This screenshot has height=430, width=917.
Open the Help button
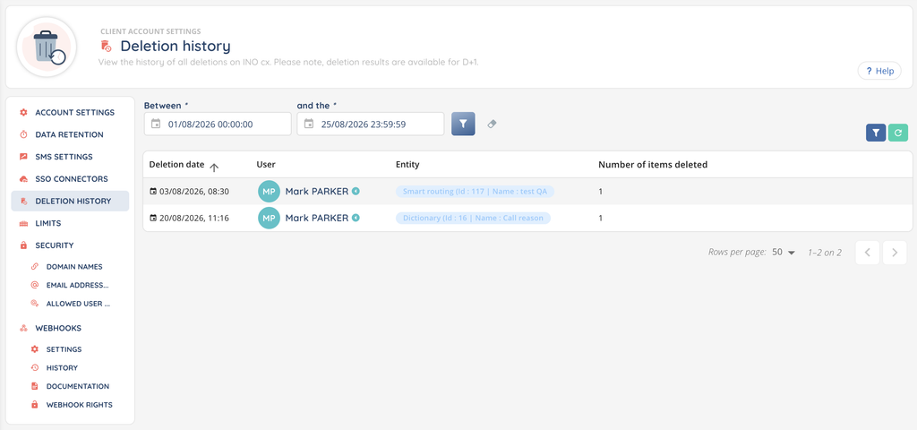[x=879, y=71]
